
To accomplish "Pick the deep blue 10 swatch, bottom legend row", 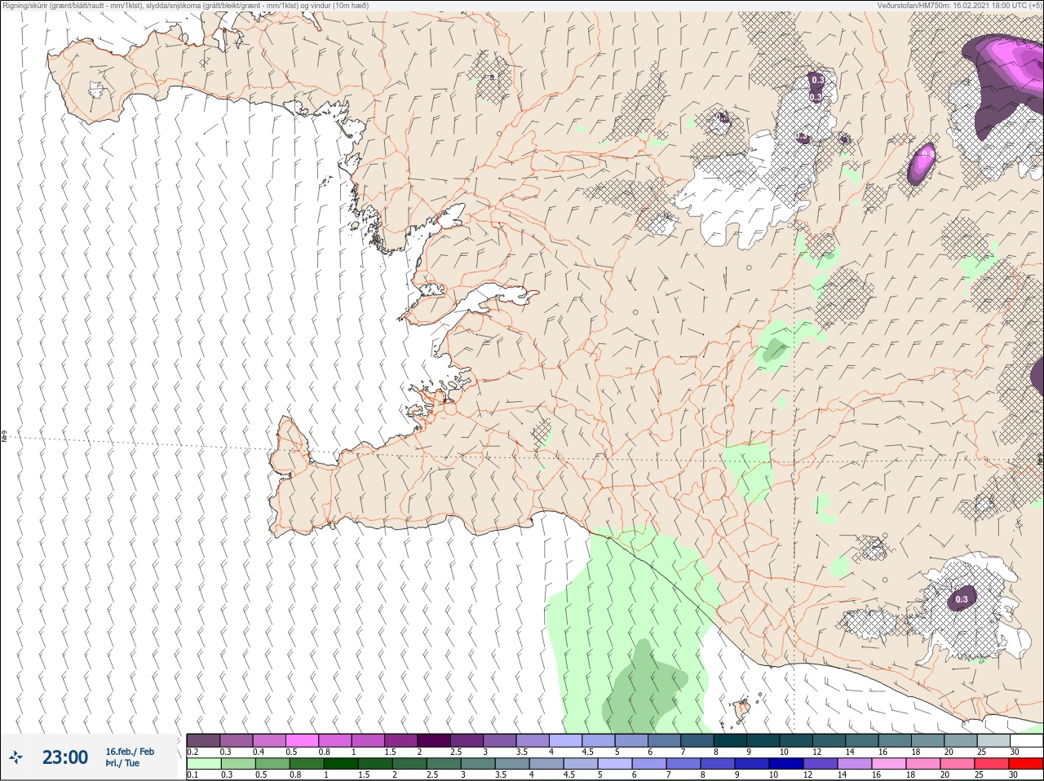I will click(x=785, y=764).
